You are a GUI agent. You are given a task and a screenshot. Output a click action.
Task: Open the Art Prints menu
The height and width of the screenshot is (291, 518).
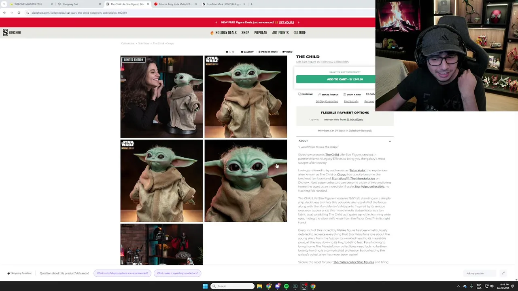pos(280,33)
